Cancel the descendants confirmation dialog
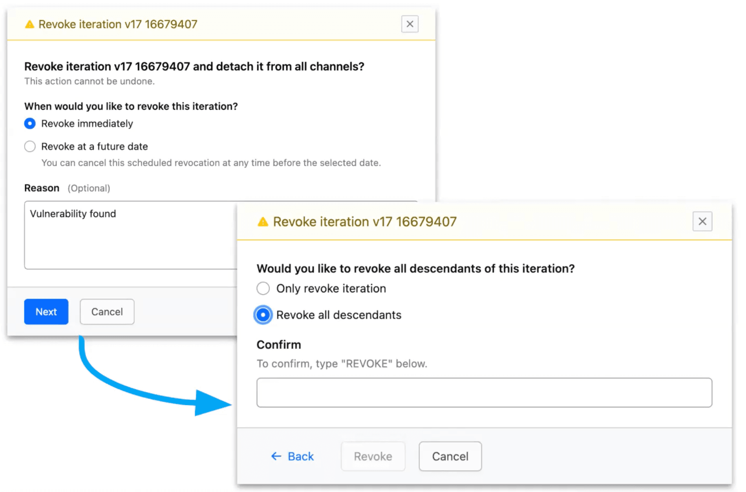Viewport: 746px width, 492px height. (x=450, y=456)
